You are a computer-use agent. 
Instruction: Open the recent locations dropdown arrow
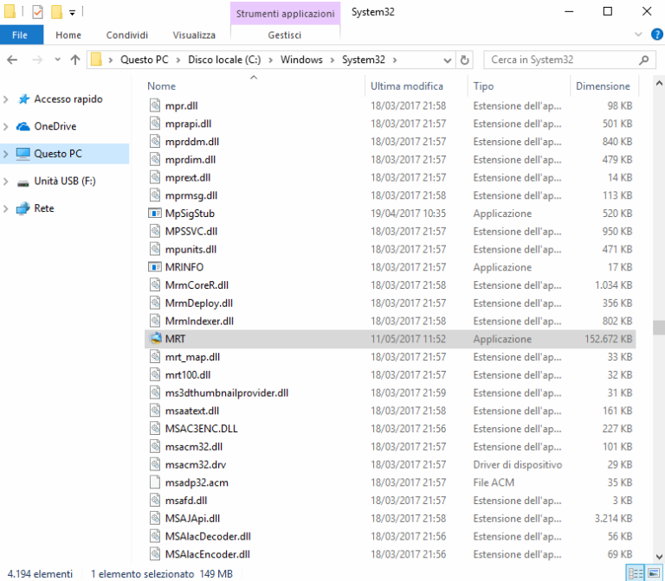(58, 60)
